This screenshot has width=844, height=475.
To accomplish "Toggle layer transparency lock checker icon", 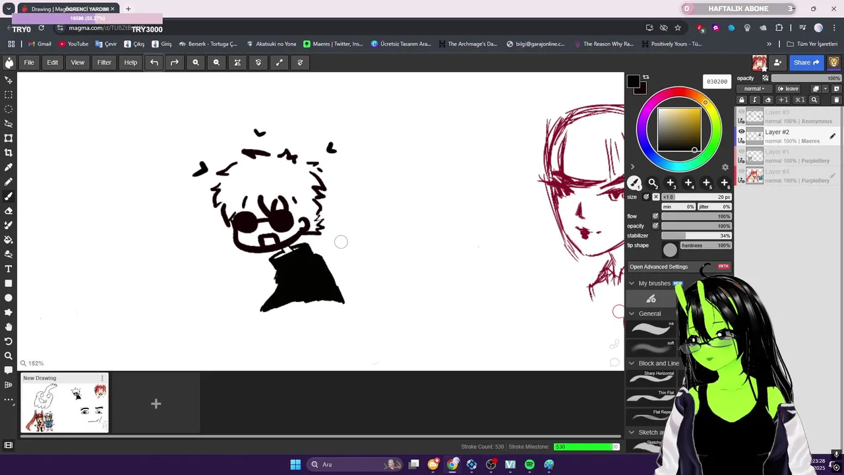I will [x=765, y=78].
